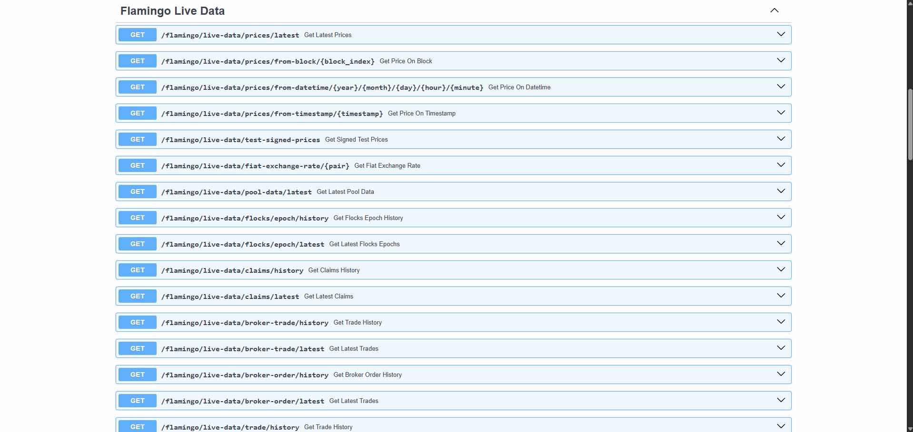The width and height of the screenshot is (913, 432).
Task: Expand the claims/latest endpoint arrow
Action: (x=781, y=296)
